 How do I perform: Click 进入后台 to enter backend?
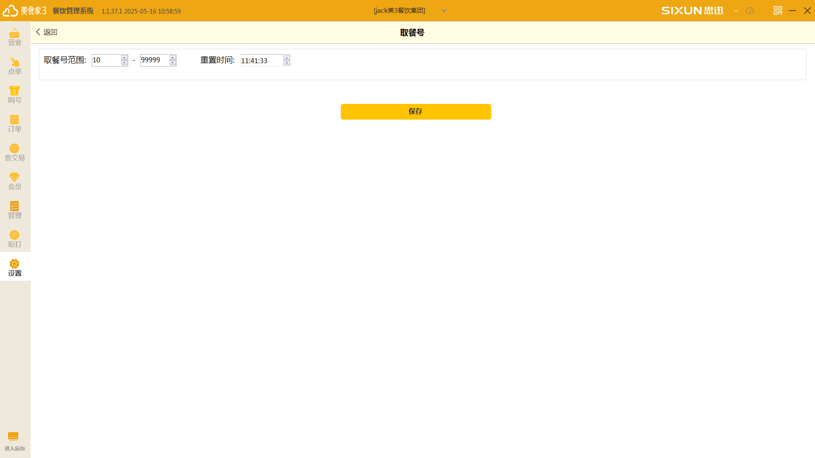14,441
